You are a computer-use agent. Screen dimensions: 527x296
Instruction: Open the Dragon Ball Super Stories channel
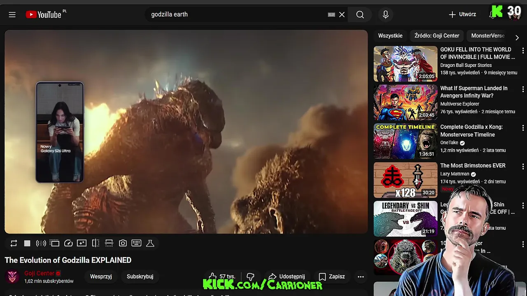[466, 65]
